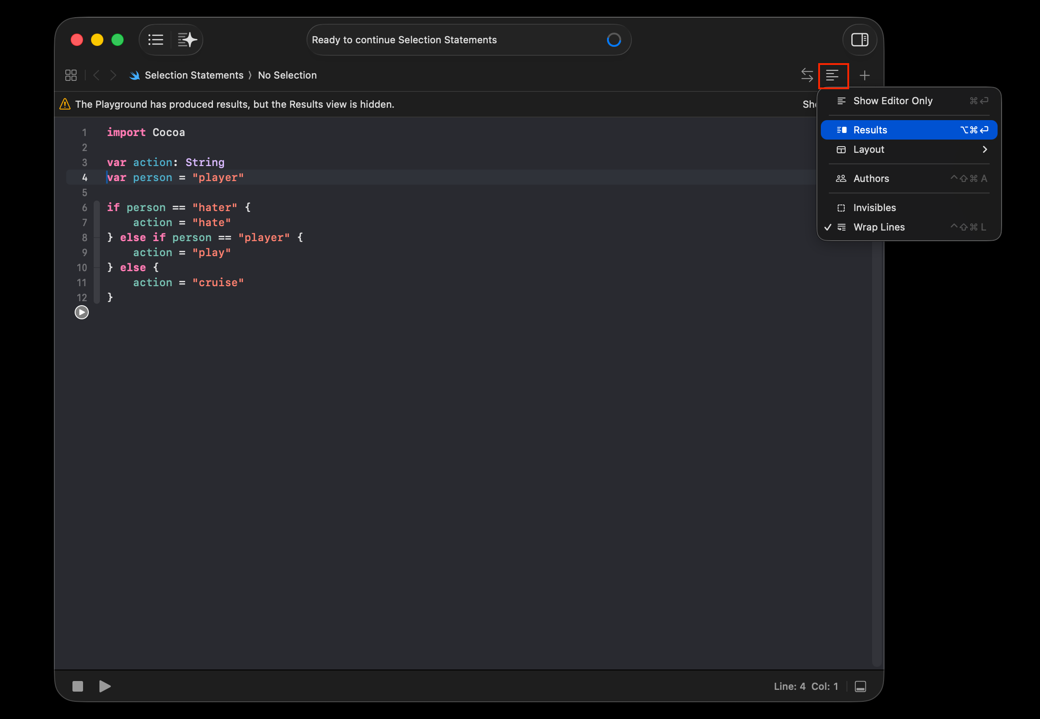Toggle the inspector panel on right
Screen dimensions: 1040x719
pyautogui.click(x=859, y=40)
